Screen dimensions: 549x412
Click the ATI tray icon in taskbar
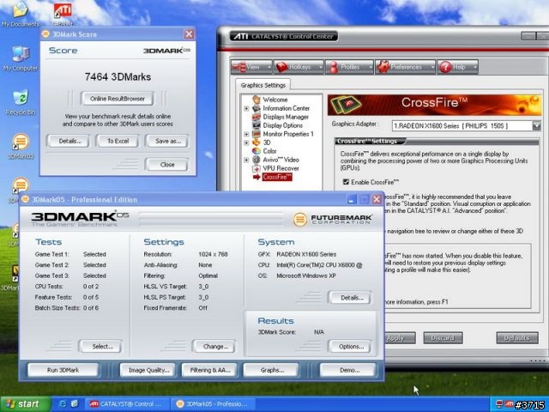pos(509,404)
